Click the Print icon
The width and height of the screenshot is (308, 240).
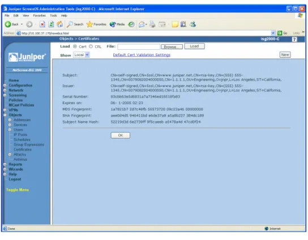[152, 24]
